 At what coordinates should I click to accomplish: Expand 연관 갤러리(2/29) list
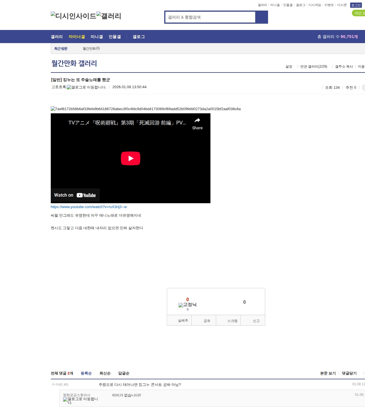click(x=313, y=67)
